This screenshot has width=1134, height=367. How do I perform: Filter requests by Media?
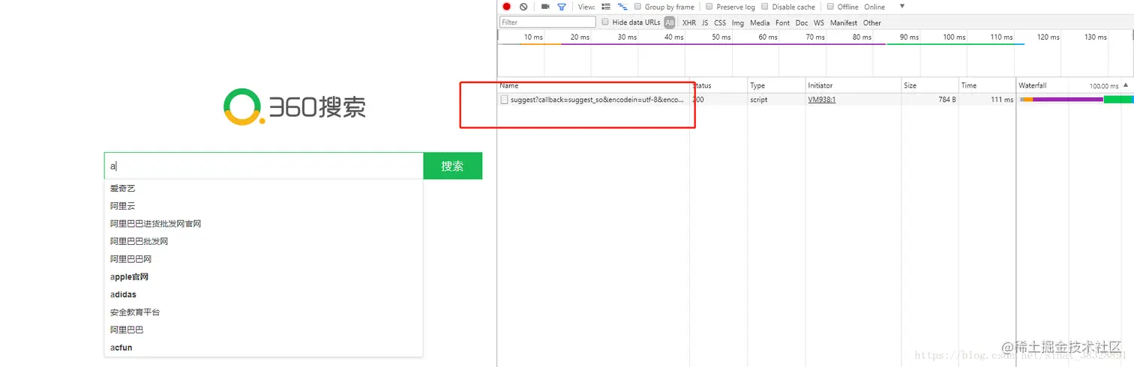point(760,22)
